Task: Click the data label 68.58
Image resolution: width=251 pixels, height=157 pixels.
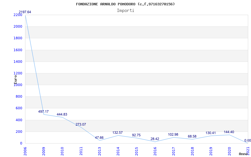Action: click(x=192, y=137)
